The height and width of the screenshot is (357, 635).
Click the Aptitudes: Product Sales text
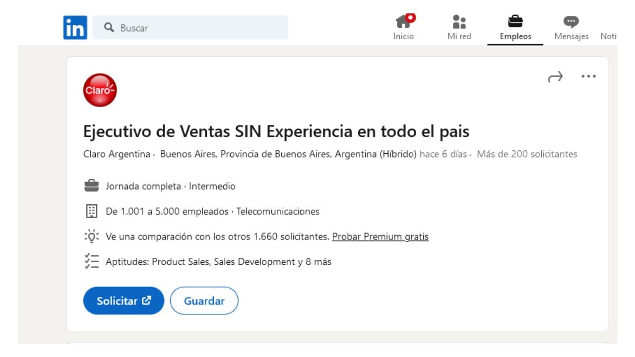(x=218, y=262)
